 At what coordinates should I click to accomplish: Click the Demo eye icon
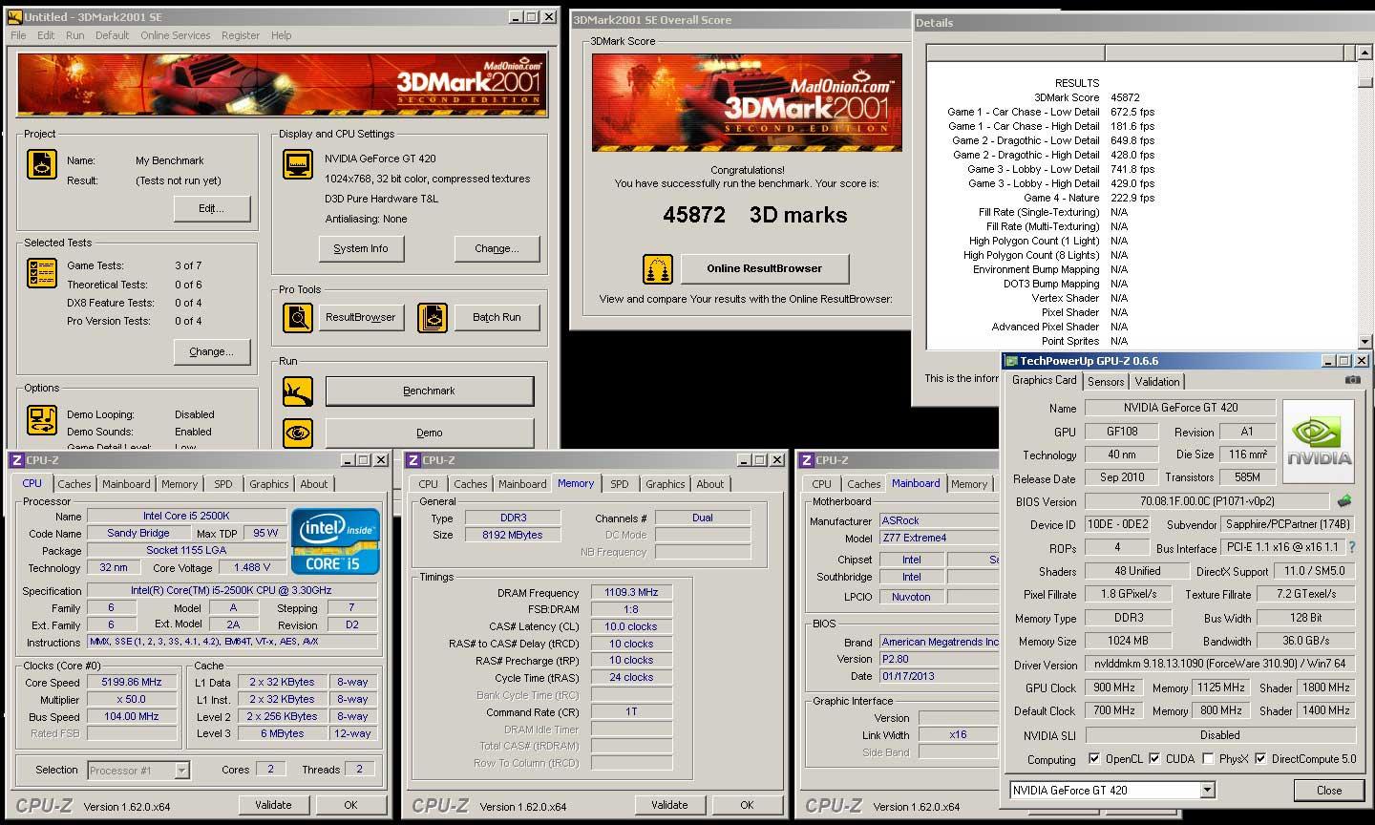coord(298,433)
